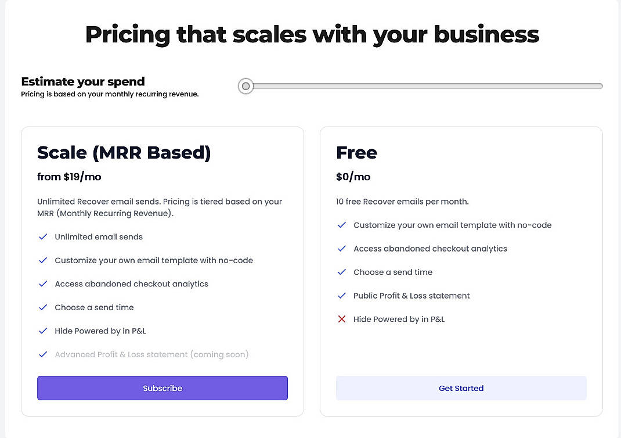Click the red X beside "Hide Powered by in P&L"
Viewport: 621px width, 438px height.
tap(342, 318)
